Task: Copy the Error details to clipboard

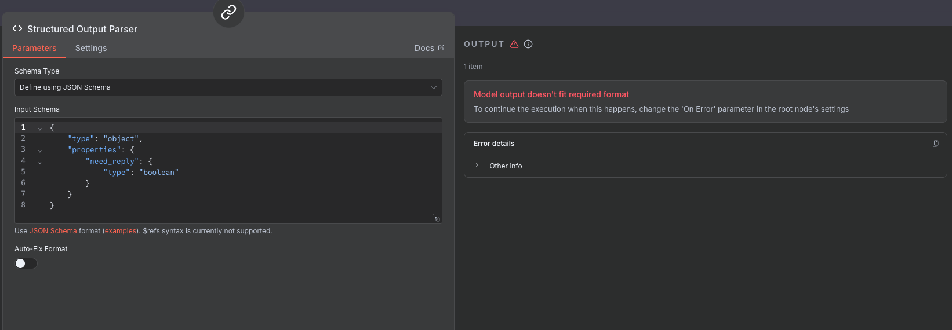Action: [935, 144]
